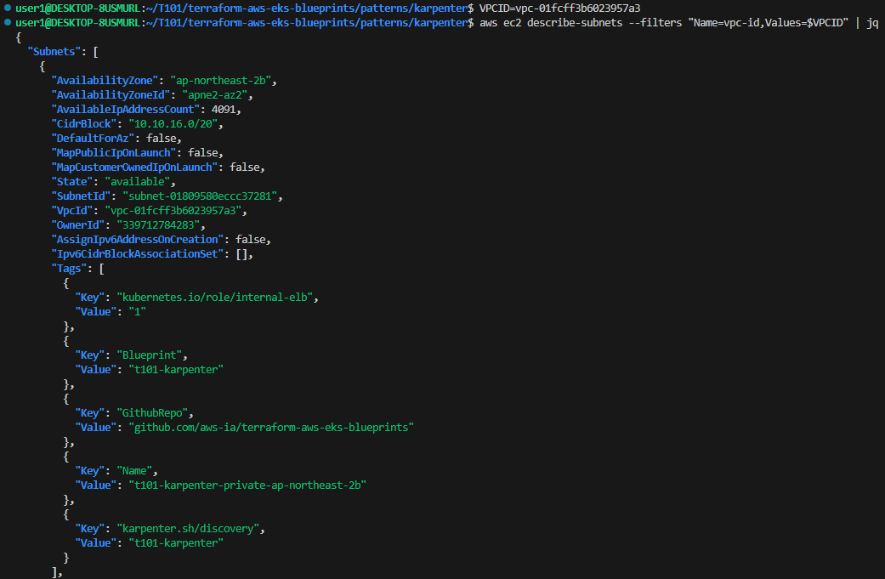This screenshot has height=579, width=885.
Task: Click the AvailableIpAddressCount value 4091
Action: pyautogui.click(x=224, y=110)
